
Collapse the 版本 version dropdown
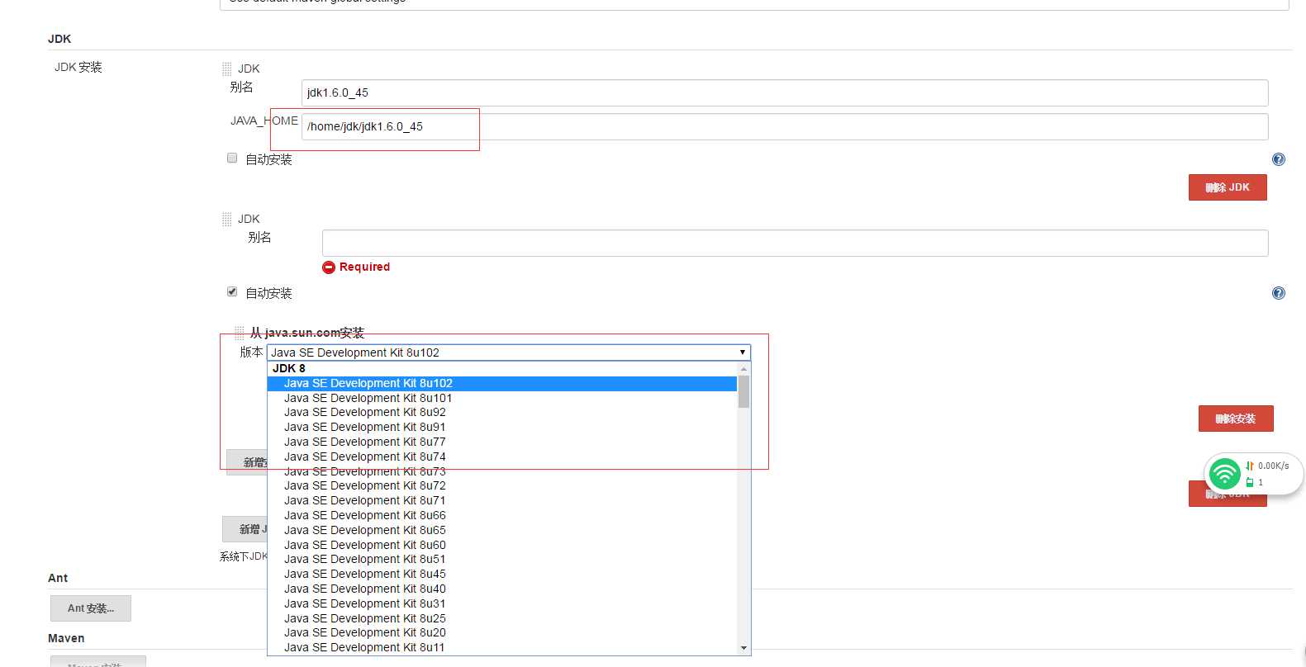coord(509,352)
